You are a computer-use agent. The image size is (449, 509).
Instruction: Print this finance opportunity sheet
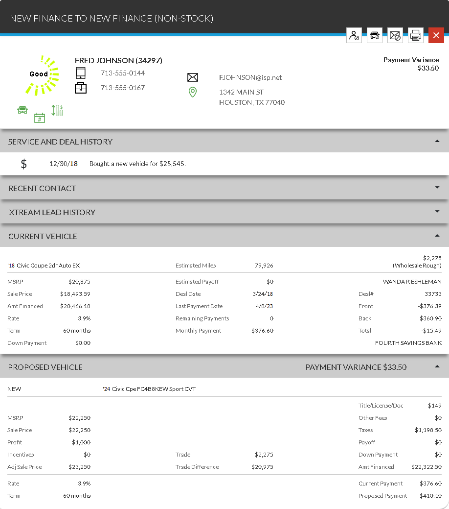[416, 35]
